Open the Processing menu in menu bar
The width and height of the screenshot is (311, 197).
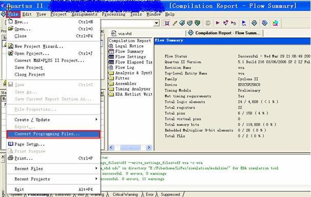pyautogui.click(x=113, y=14)
